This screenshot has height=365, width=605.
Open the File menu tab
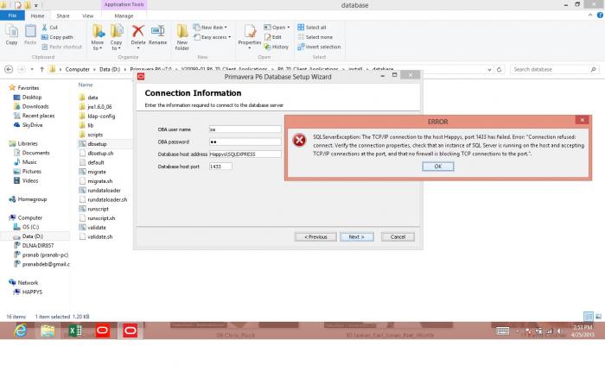12,16
